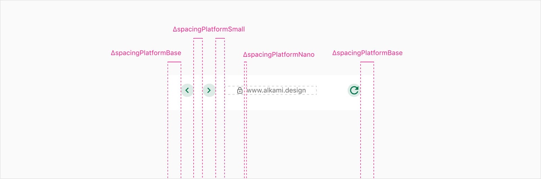Viewport: 541px width, 179px height.
Task: Click white toolbar space between URL and reload
Action: pyautogui.click(x=332, y=90)
